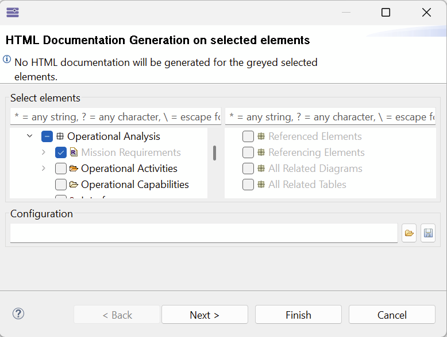Check the Operational Capabilities checkbox
This screenshot has width=447, height=337.
pyautogui.click(x=61, y=185)
